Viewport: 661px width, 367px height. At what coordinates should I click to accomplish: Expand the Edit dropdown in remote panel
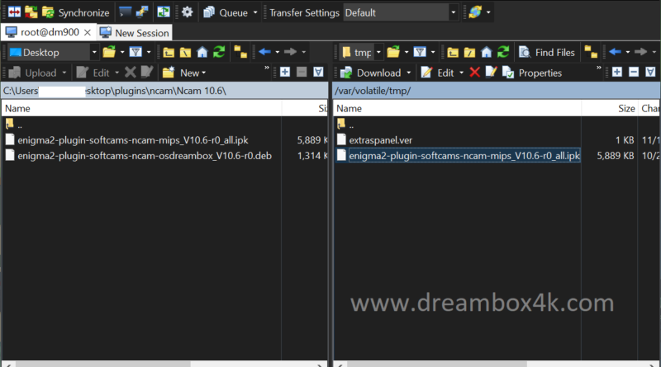[x=461, y=73]
